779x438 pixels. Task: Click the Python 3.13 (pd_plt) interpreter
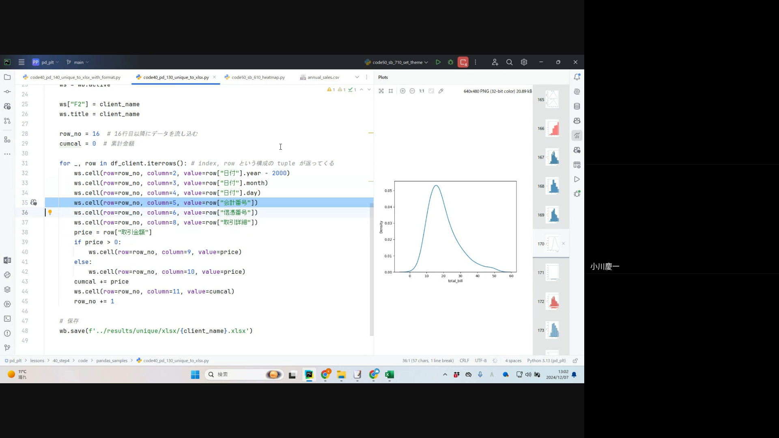point(546,361)
